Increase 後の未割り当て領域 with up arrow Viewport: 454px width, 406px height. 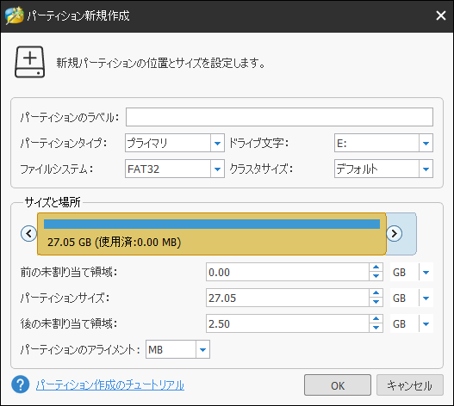tap(376, 318)
